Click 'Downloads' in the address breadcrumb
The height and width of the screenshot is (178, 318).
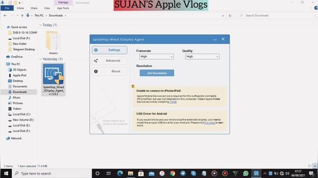(x=56, y=15)
